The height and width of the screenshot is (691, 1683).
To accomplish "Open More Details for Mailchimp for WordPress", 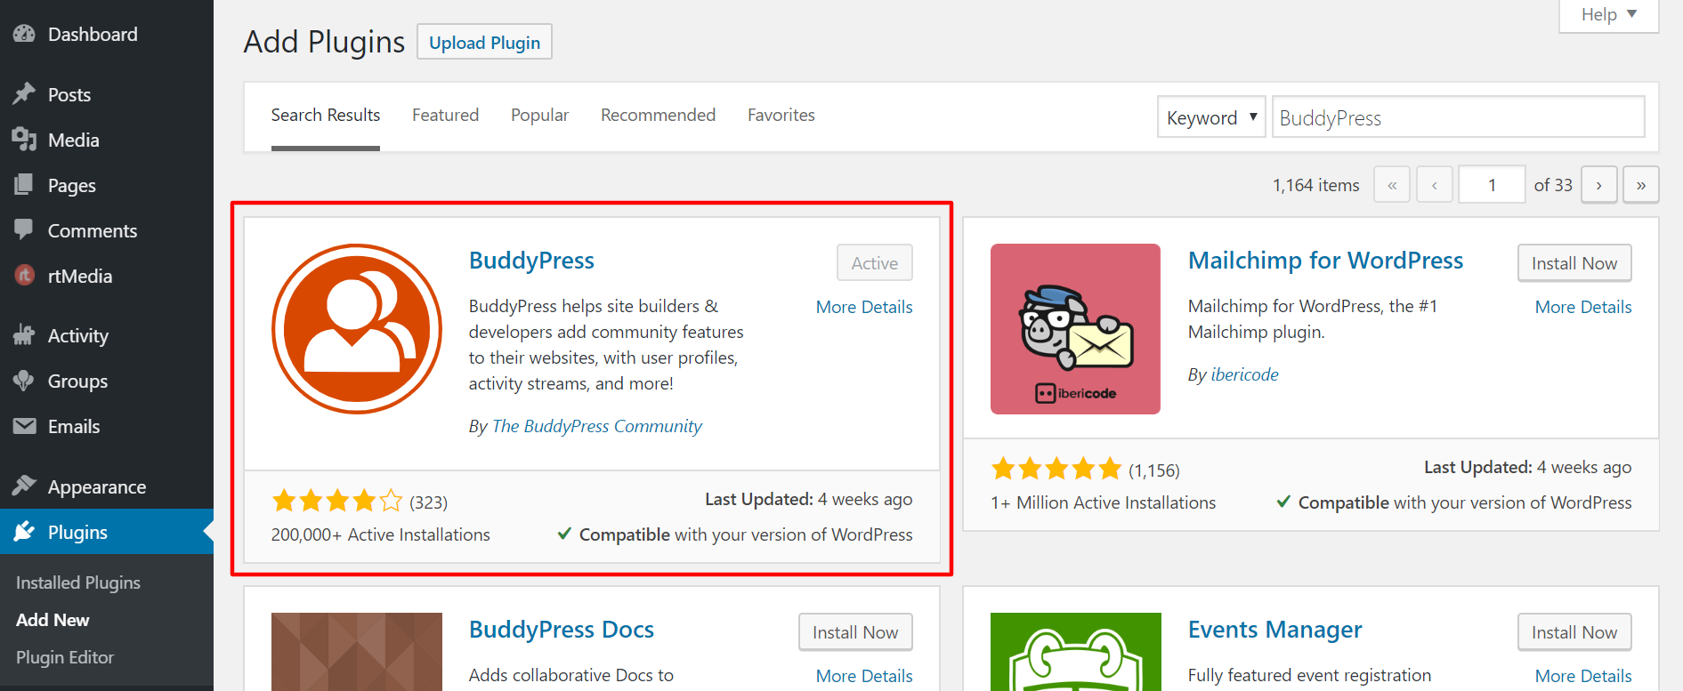I will (x=1583, y=307).
